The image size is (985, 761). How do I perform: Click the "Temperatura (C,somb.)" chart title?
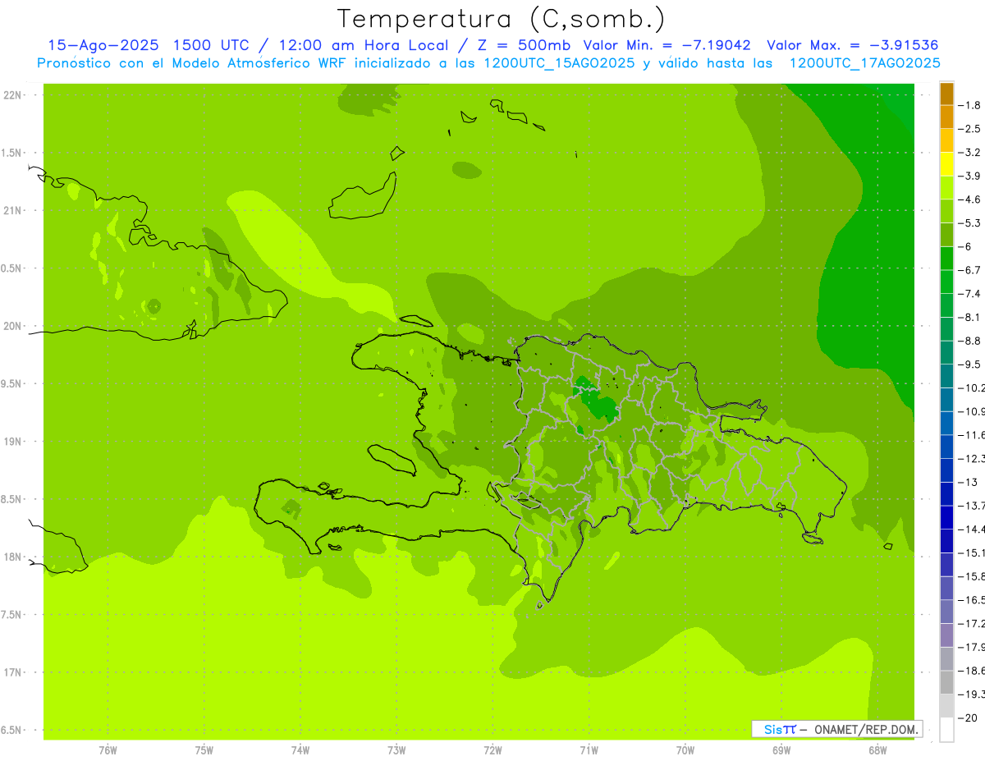[x=501, y=19]
